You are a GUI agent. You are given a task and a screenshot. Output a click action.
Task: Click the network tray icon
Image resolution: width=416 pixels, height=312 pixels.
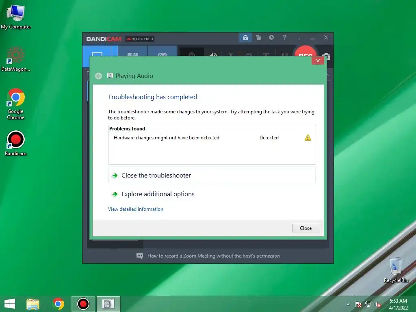[368, 304]
